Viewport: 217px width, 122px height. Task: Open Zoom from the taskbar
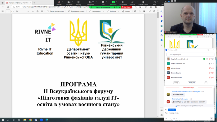point(41,120)
